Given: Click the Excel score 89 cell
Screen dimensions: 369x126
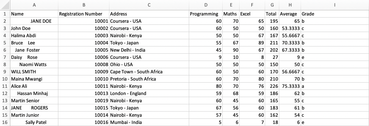Looking at the screenshot, I should coord(252,43).
